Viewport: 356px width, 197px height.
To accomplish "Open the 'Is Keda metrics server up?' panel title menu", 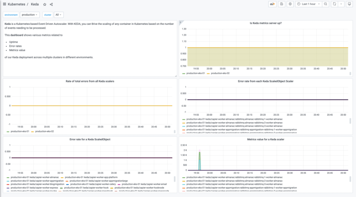I will coord(266,23).
